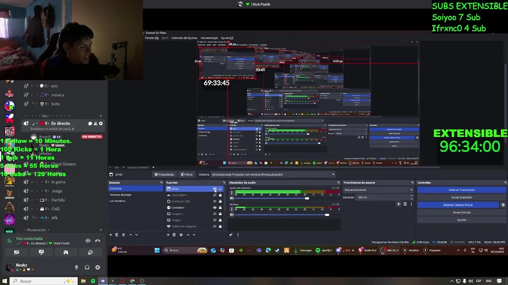This screenshot has height=285, width=508.
Task: Expand the Moderación category in Discord
Action: (x=38, y=230)
